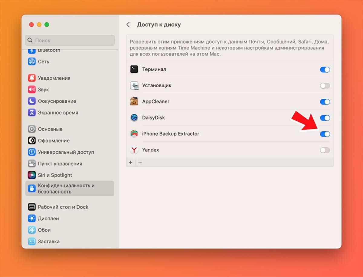Open Звук sound settings icon
Viewport: 363px width, 277px height.
point(32,90)
